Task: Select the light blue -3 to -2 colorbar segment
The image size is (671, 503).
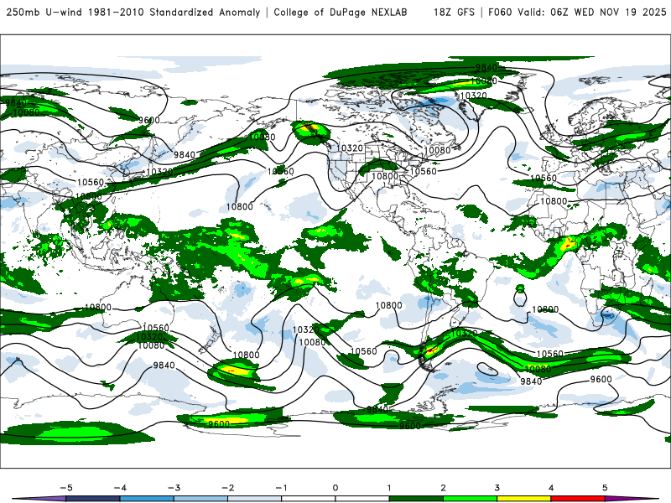Action: point(200,499)
